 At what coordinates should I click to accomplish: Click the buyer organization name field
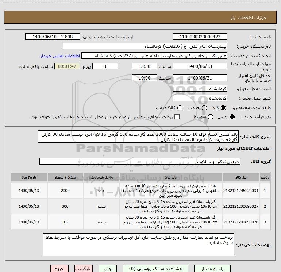145,46
